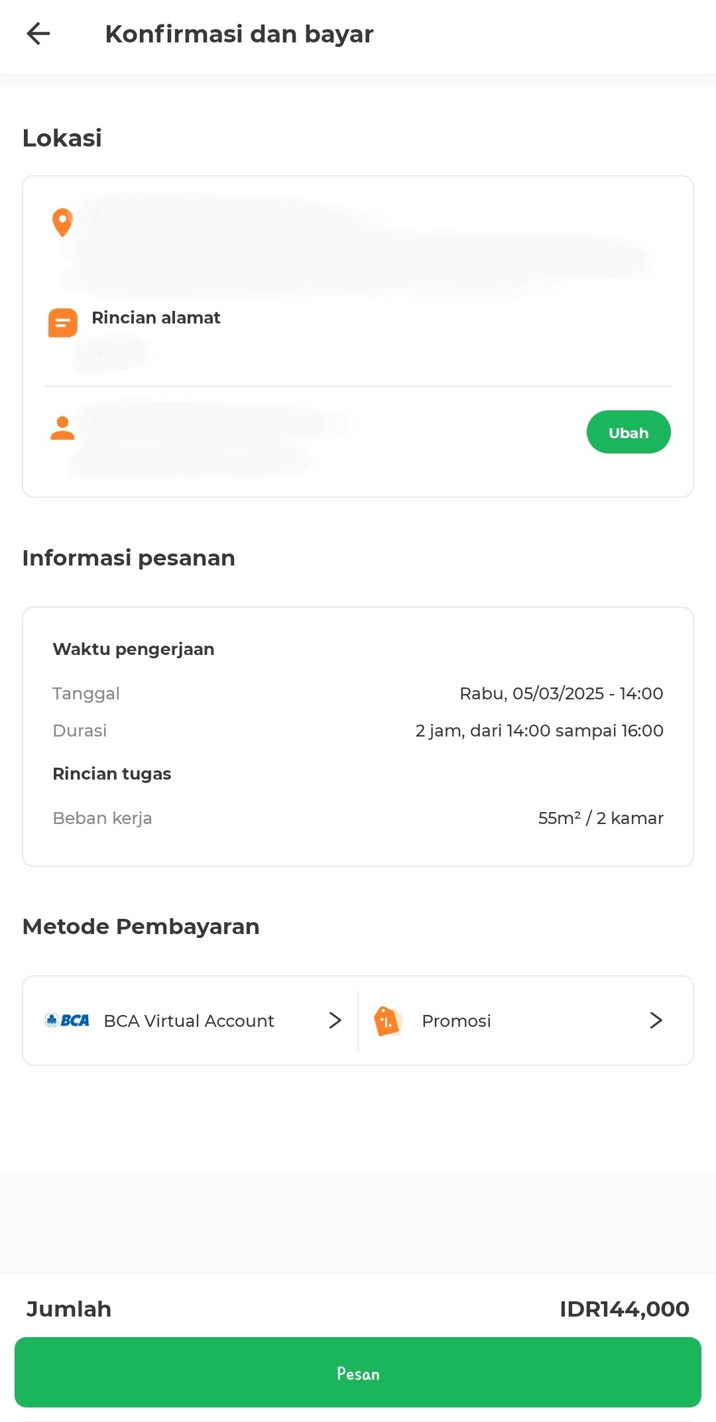Tap the Beban kerja value 55m²

click(x=600, y=818)
